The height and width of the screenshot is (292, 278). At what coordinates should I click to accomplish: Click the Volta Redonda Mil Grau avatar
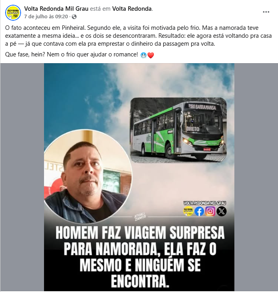click(x=13, y=13)
